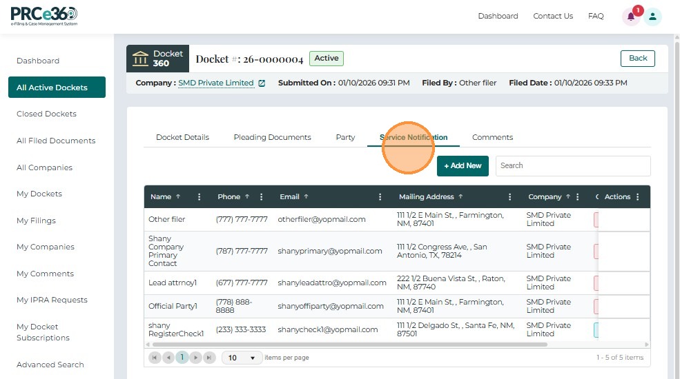
Task: Open Email column options menu
Action: tap(380, 197)
